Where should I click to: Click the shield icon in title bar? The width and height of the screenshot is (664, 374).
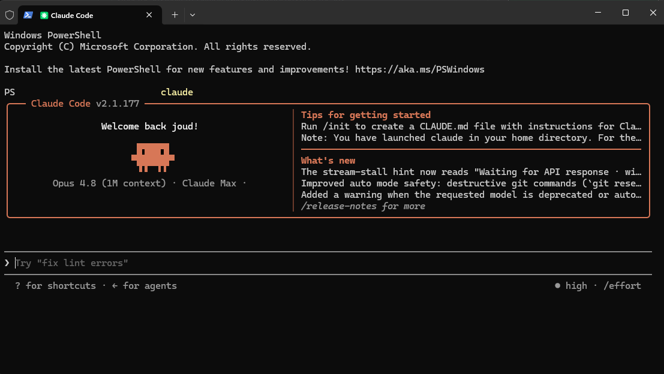pyautogui.click(x=10, y=15)
